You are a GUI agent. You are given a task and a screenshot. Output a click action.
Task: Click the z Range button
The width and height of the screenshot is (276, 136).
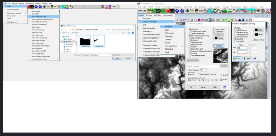pos(219,46)
